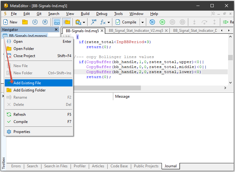Image resolution: width=235 pixels, height=172 pixels.
Task: Click the Pause debugging icon
Action: tap(172, 22)
